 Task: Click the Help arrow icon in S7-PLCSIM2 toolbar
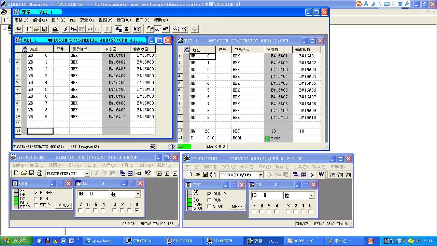(x=148, y=173)
